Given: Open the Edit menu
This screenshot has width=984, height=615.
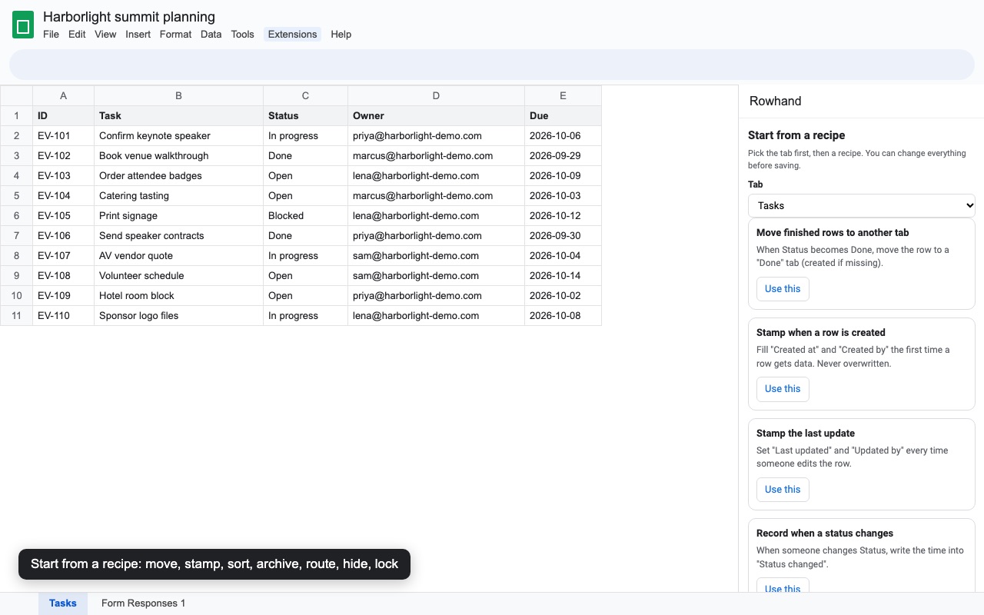Looking at the screenshot, I should click(x=77, y=34).
